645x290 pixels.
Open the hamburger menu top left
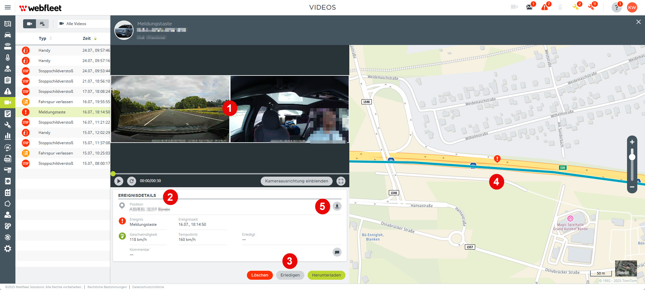point(8,7)
